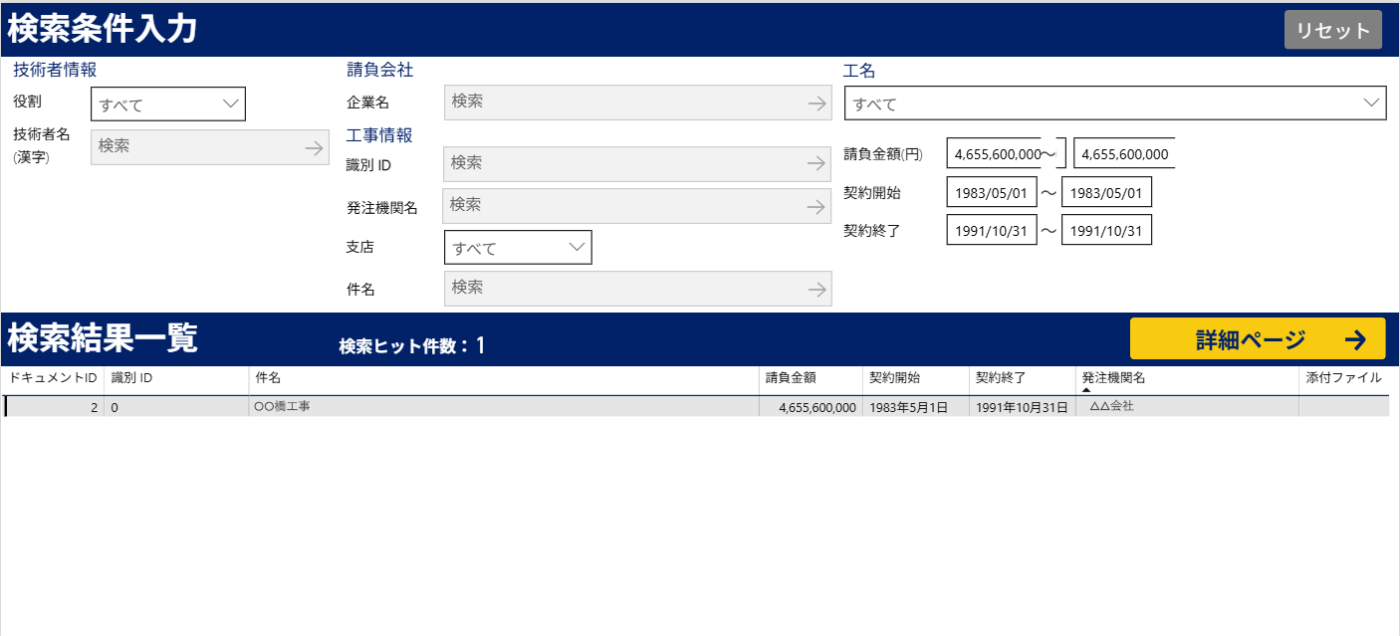Click the 契約開始 column header
This screenshot has width=1400, height=636.
[894, 378]
